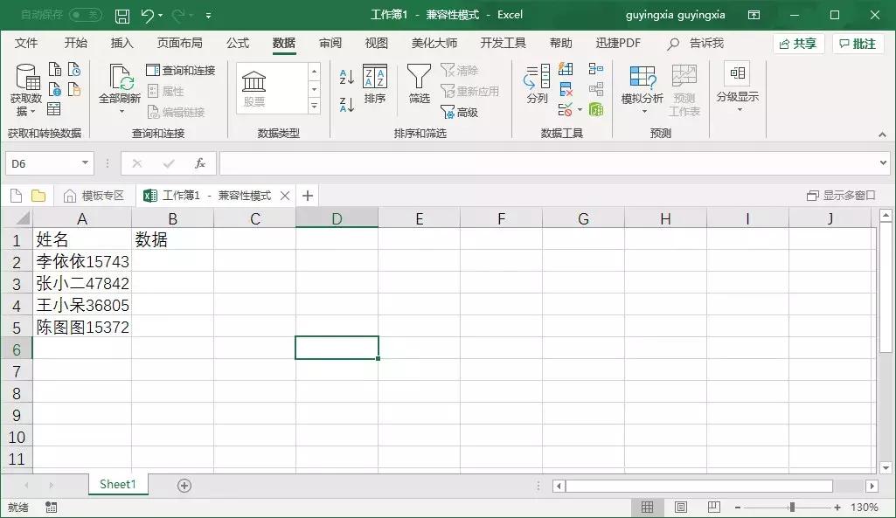Click the Share button
Screen dimensions: 896x518
(x=796, y=42)
